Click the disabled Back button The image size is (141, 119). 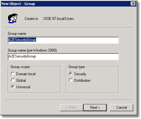click(x=72, y=108)
